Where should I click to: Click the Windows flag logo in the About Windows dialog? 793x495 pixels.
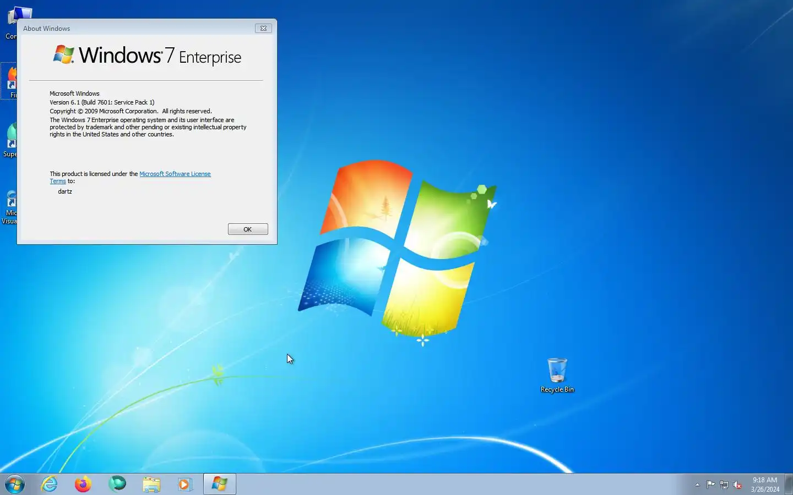pos(64,54)
